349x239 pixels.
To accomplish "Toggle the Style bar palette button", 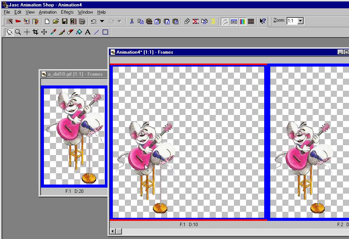I will (234, 22).
